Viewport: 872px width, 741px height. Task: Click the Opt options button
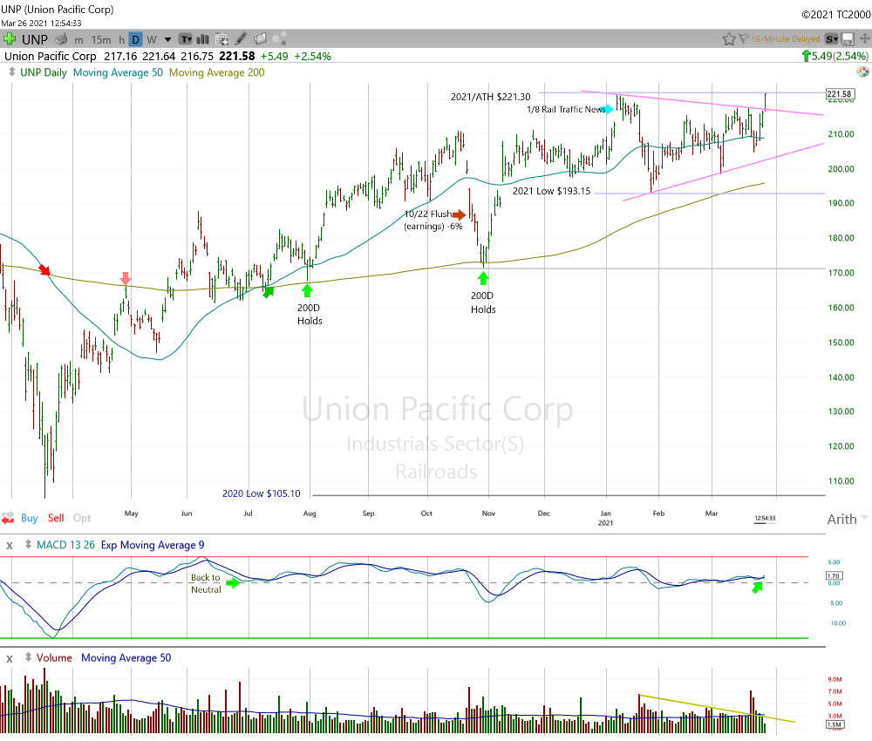pos(82,518)
